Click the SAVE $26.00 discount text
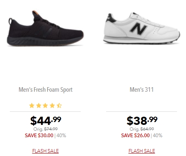Image resolution: width=186 pixels, height=156 pixels. click(x=136, y=136)
